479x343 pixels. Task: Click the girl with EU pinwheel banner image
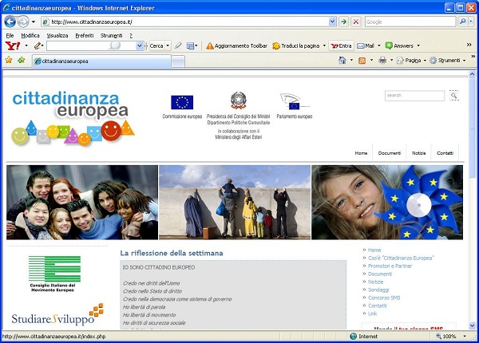[x=387, y=203]
